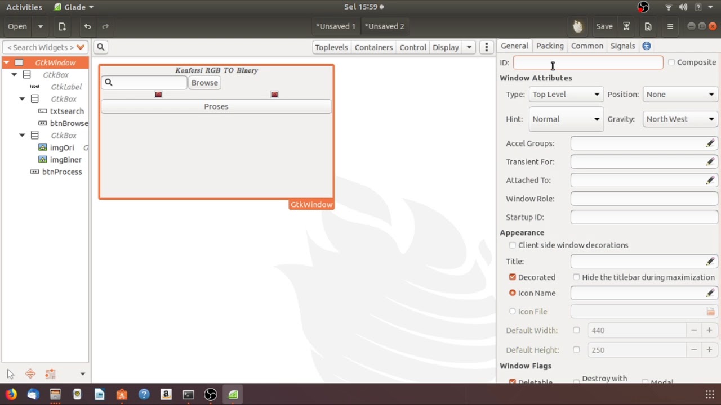This screenshot has width=721, height=405.
Task: Click the undo arrow in header
Action: (x=87, y=26)
